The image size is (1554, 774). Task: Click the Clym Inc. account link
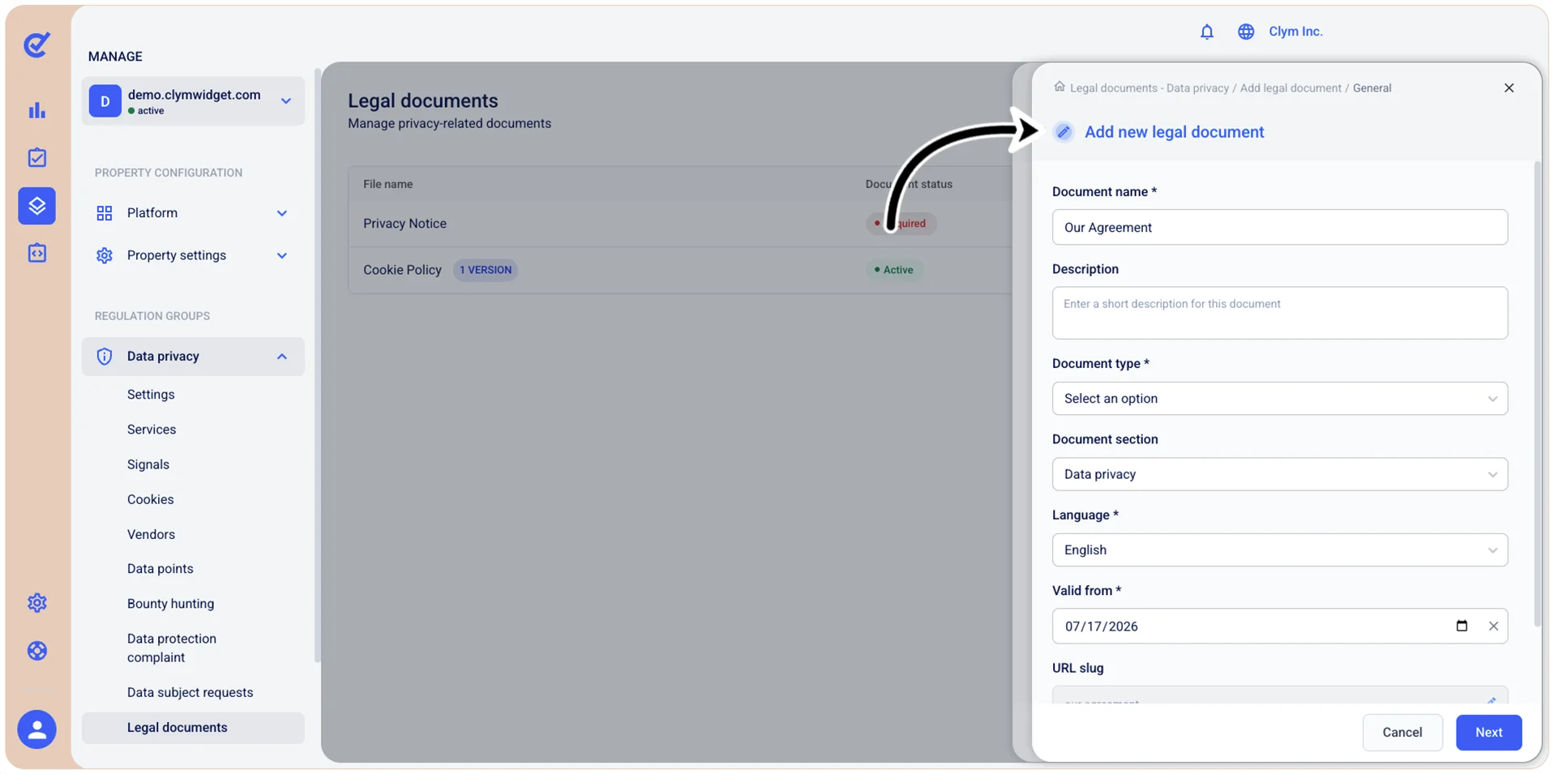coord(1295,32)
